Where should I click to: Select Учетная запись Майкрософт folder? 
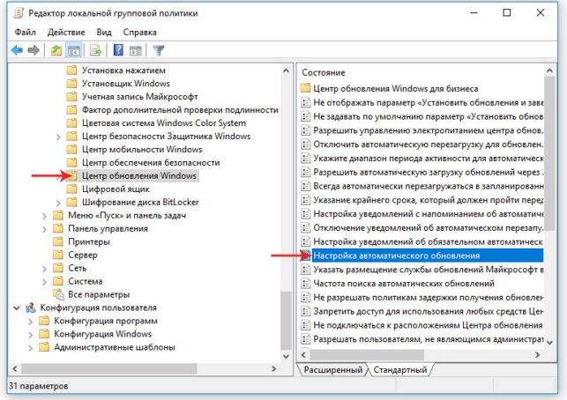139,97
